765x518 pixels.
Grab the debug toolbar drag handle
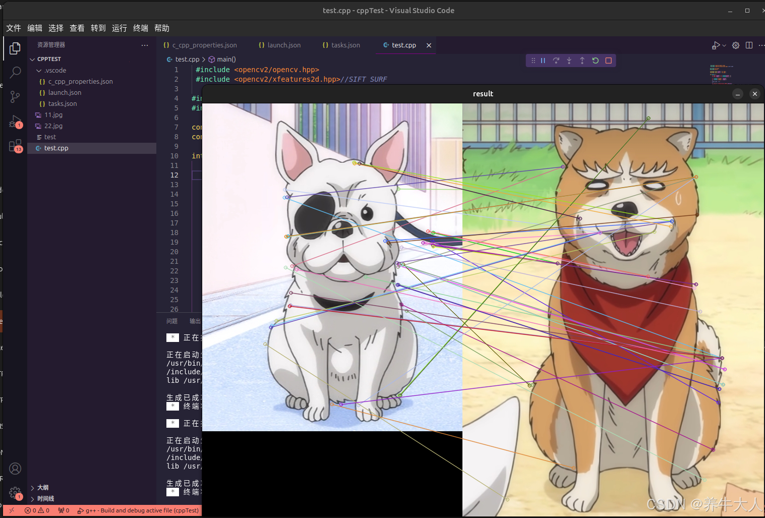[x=533, y=61]
